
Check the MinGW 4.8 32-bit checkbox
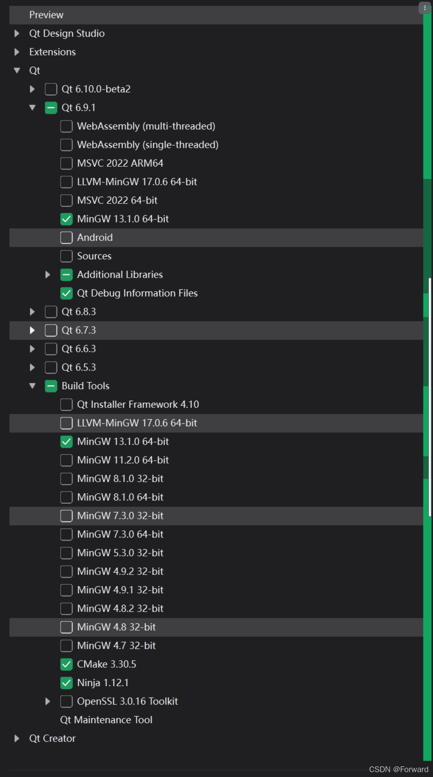point(66,627)
